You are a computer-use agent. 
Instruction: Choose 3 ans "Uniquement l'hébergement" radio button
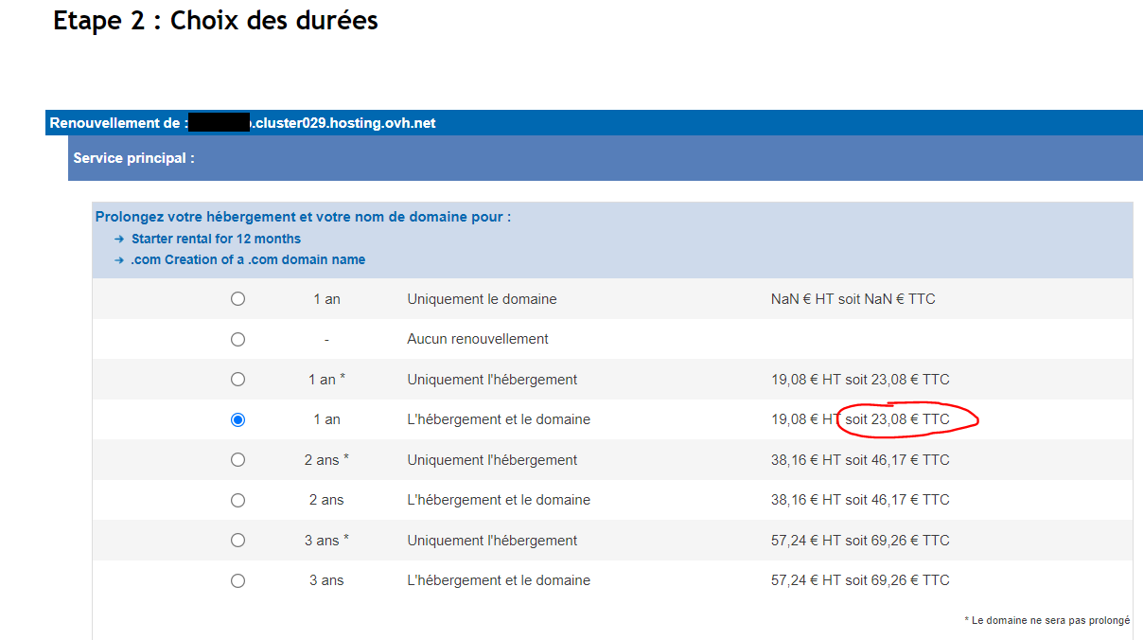tap(237, 541)
